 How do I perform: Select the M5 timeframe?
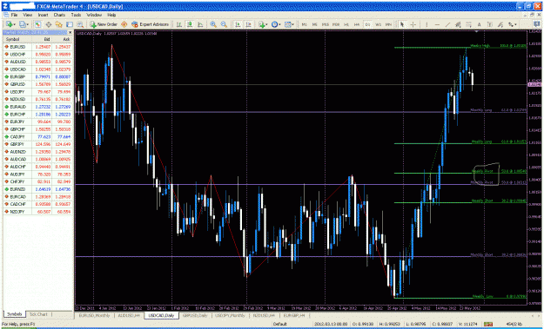tap(315, 24)
